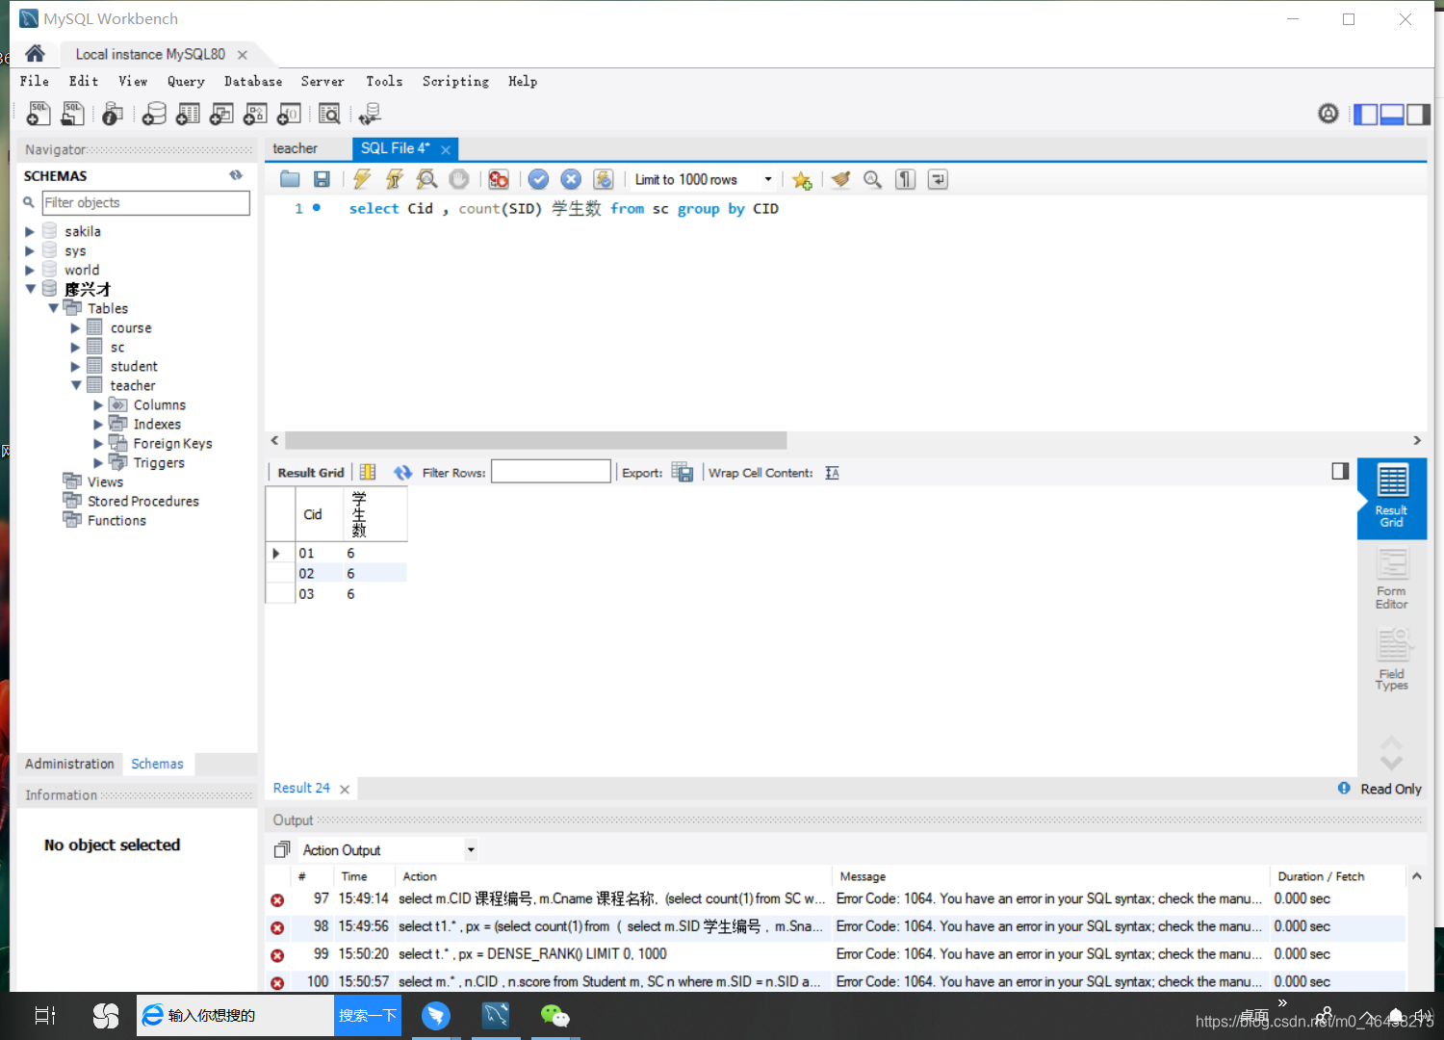Switch to teacher editor tab
The width and height of the screenshot is (1444, 1040).
pos(295,148)
